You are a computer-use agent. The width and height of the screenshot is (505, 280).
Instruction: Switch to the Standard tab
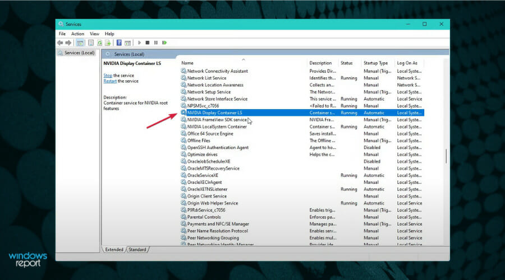[137, 249]
